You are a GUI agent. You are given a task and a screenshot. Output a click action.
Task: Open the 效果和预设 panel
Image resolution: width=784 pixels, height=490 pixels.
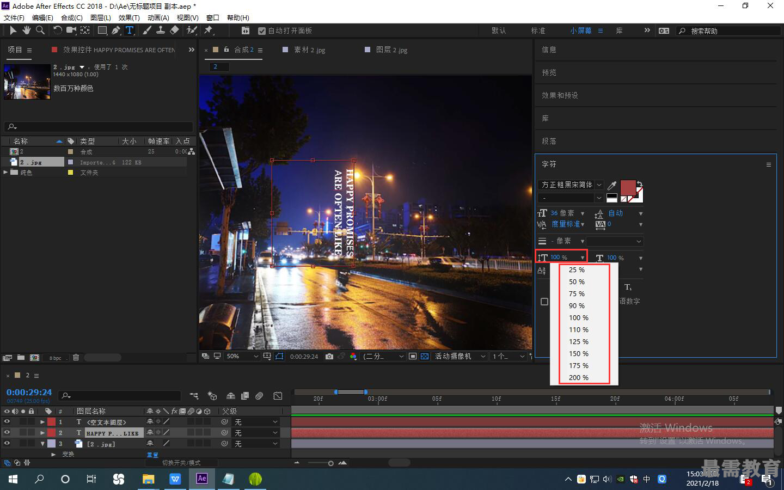tap(560, 95)
